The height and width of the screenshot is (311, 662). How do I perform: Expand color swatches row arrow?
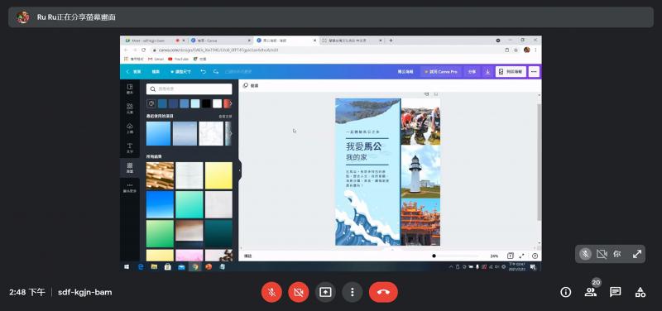click(231, 103)
